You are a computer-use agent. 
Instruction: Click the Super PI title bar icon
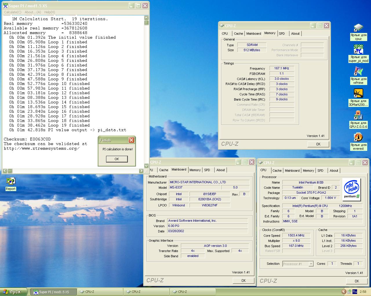click(x=5, y=5)
